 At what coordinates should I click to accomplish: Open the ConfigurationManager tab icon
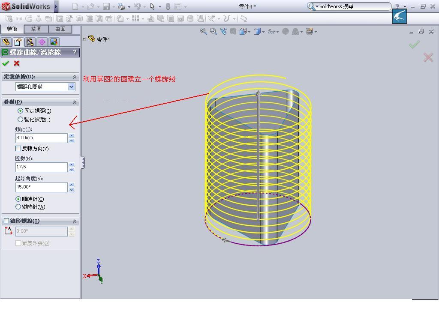click(x=30, y=42)
